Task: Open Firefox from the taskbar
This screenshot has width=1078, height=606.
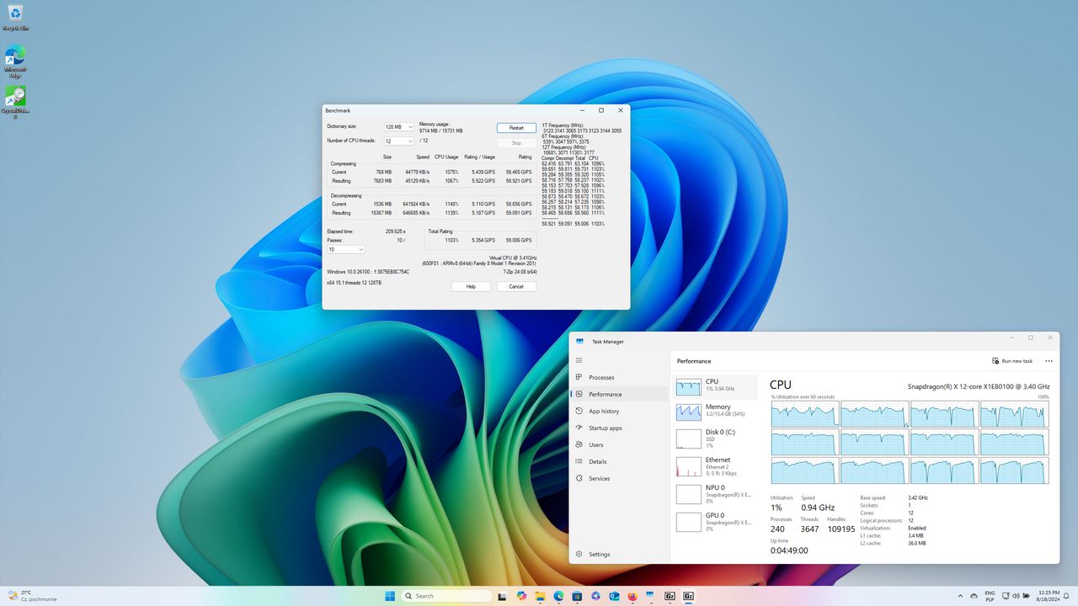Action: 632,596
